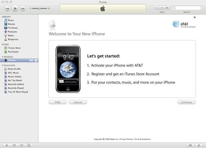This screenshot has height=148, width=206.
Task: Eject disc using bottom-right eject button
Action: [199, 145]
